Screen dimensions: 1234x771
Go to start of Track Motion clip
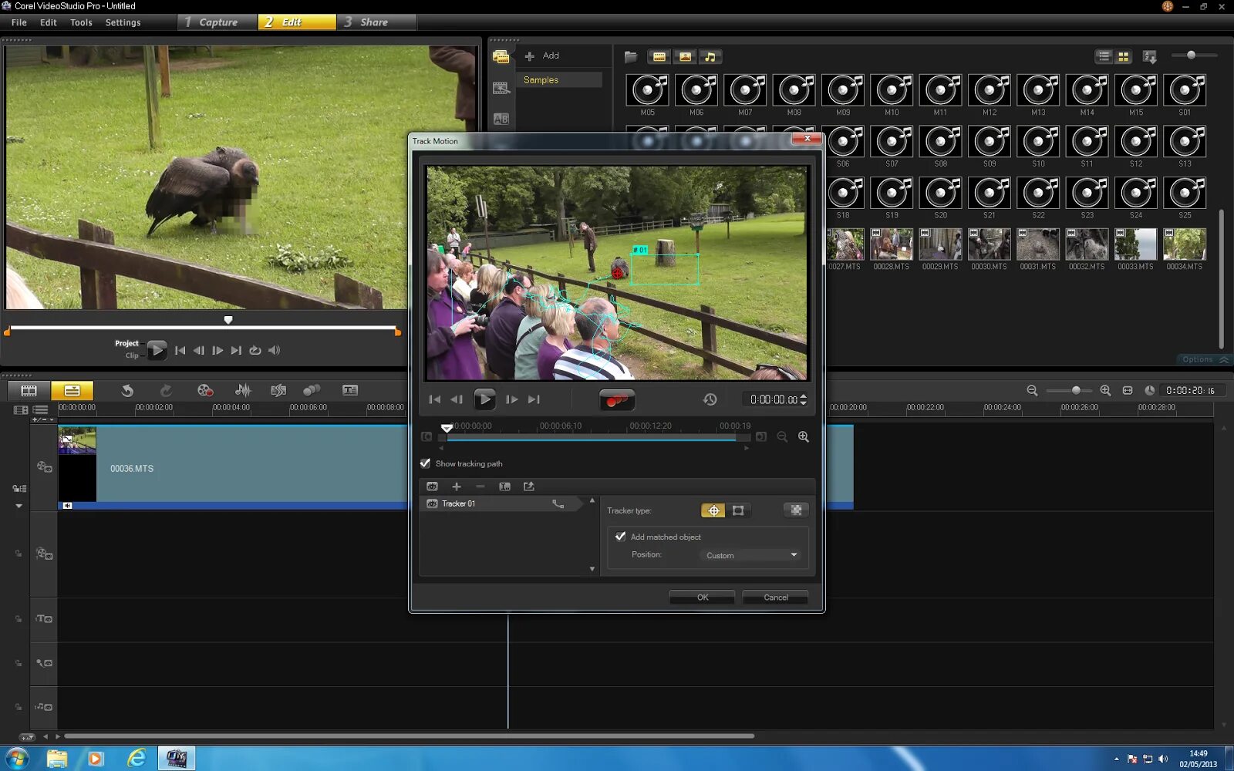[435, 399]
